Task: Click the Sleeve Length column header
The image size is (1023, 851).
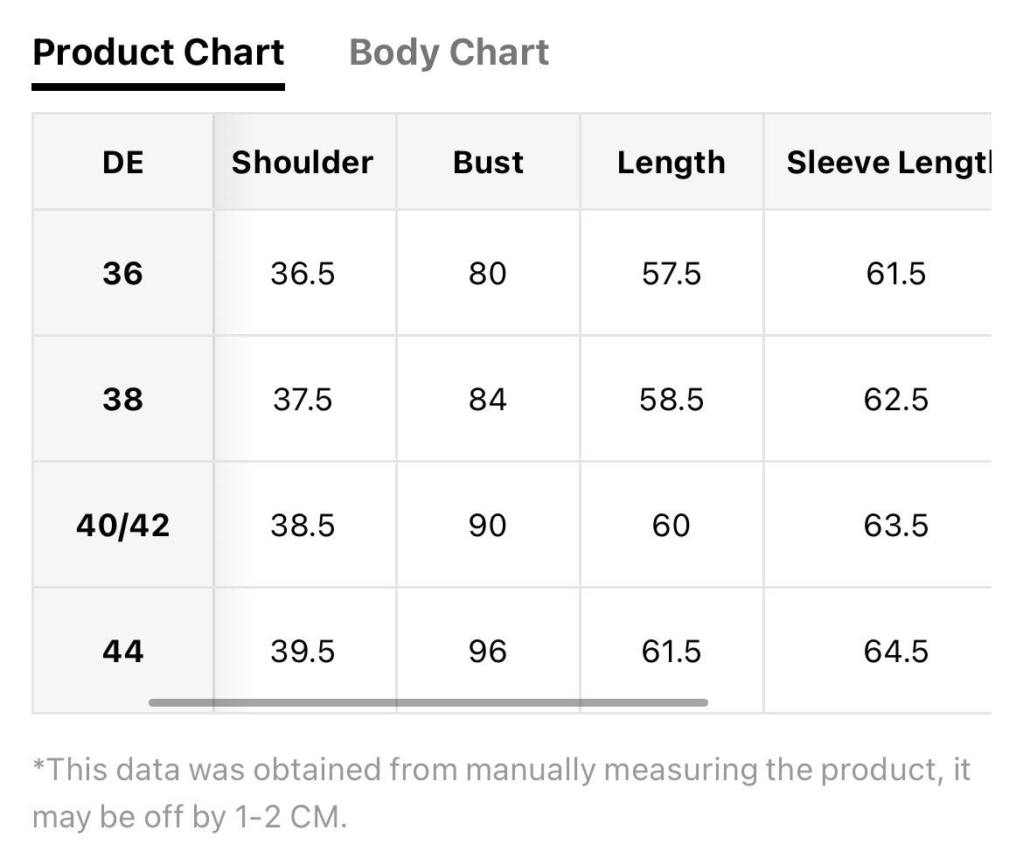Action: [878, 162]
